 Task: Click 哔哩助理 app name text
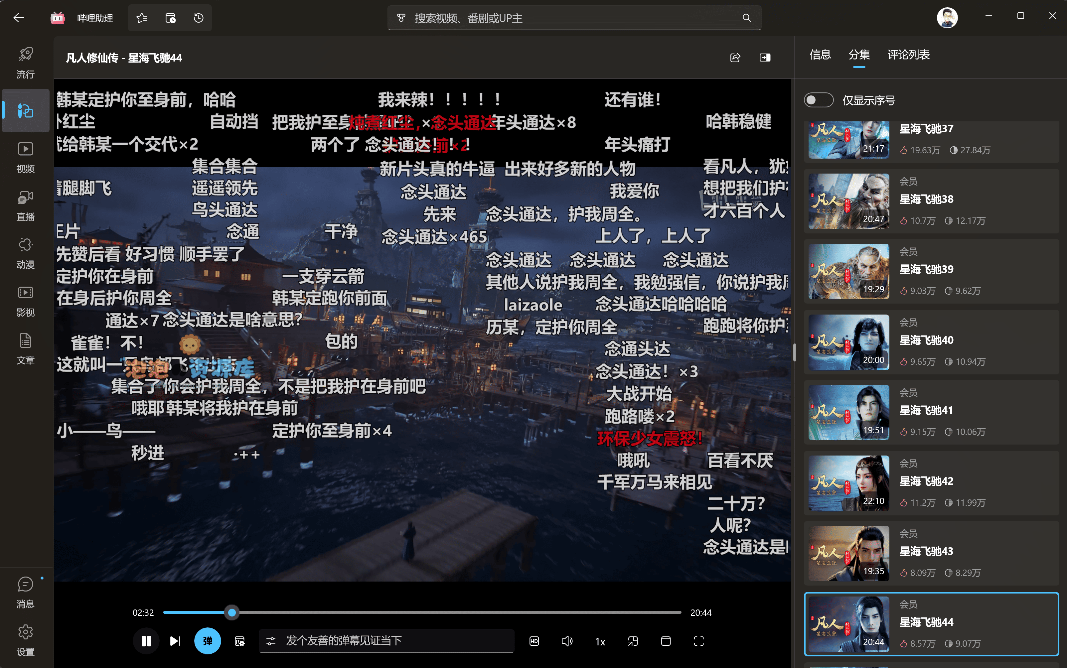coord(95,18)
